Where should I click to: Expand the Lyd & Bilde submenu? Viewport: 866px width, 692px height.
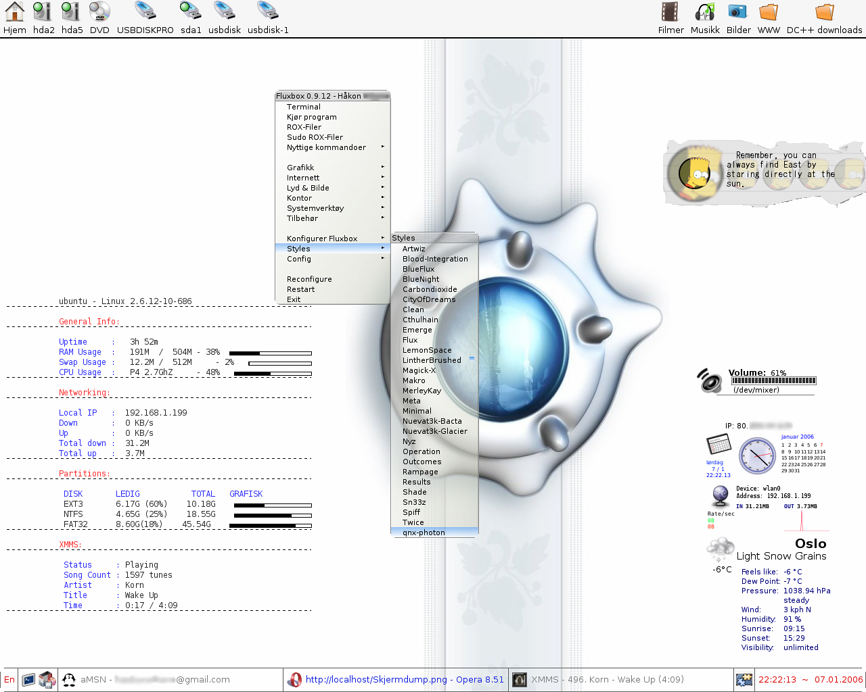tap(333, 188)
